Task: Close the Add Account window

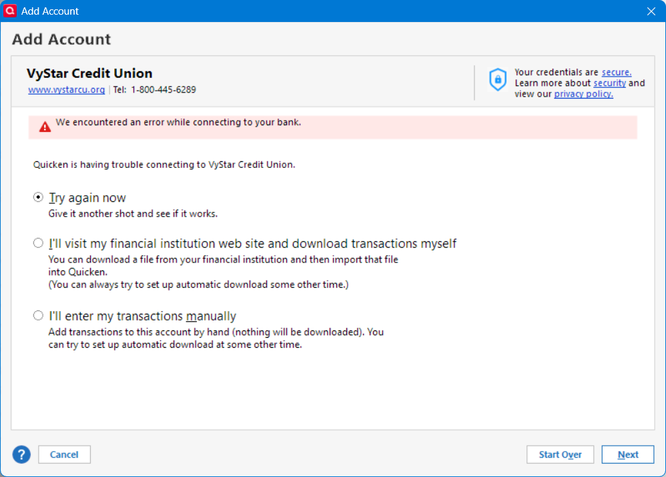Action: pos(651,11)
